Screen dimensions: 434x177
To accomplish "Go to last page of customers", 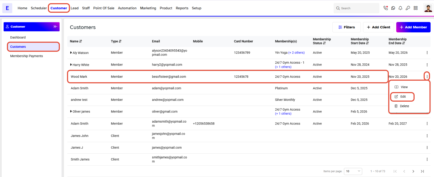I will click(422, 171).
